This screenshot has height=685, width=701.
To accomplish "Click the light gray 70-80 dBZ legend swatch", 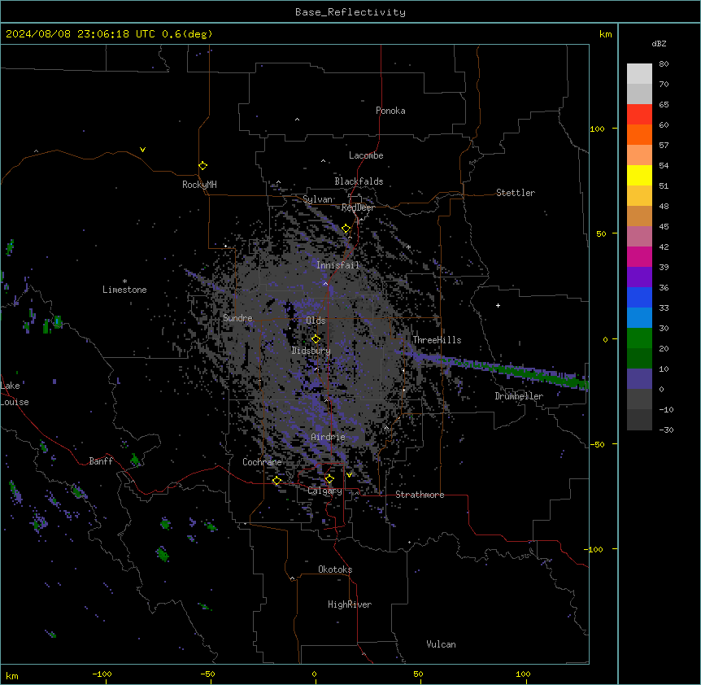I will point(639,73).
